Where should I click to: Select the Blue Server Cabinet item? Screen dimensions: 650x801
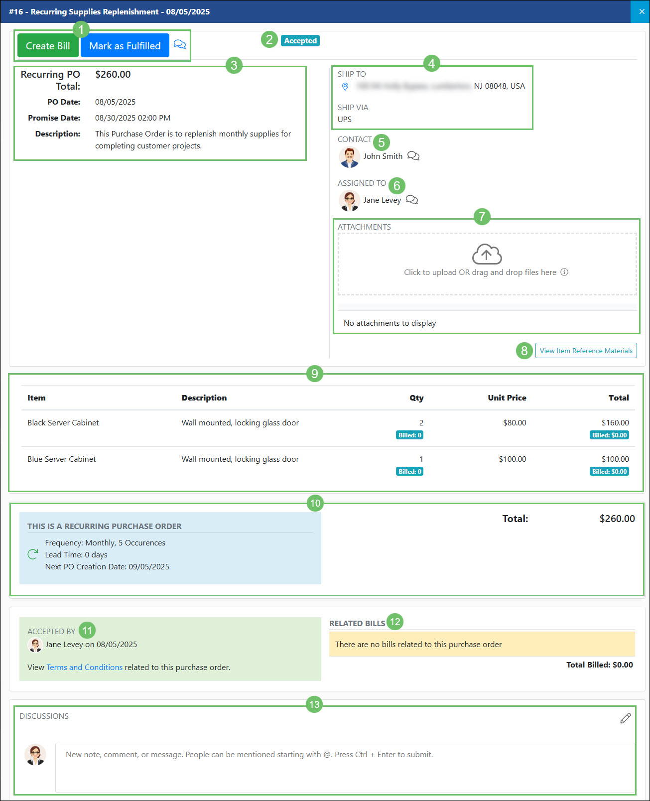tap(62, 459)
